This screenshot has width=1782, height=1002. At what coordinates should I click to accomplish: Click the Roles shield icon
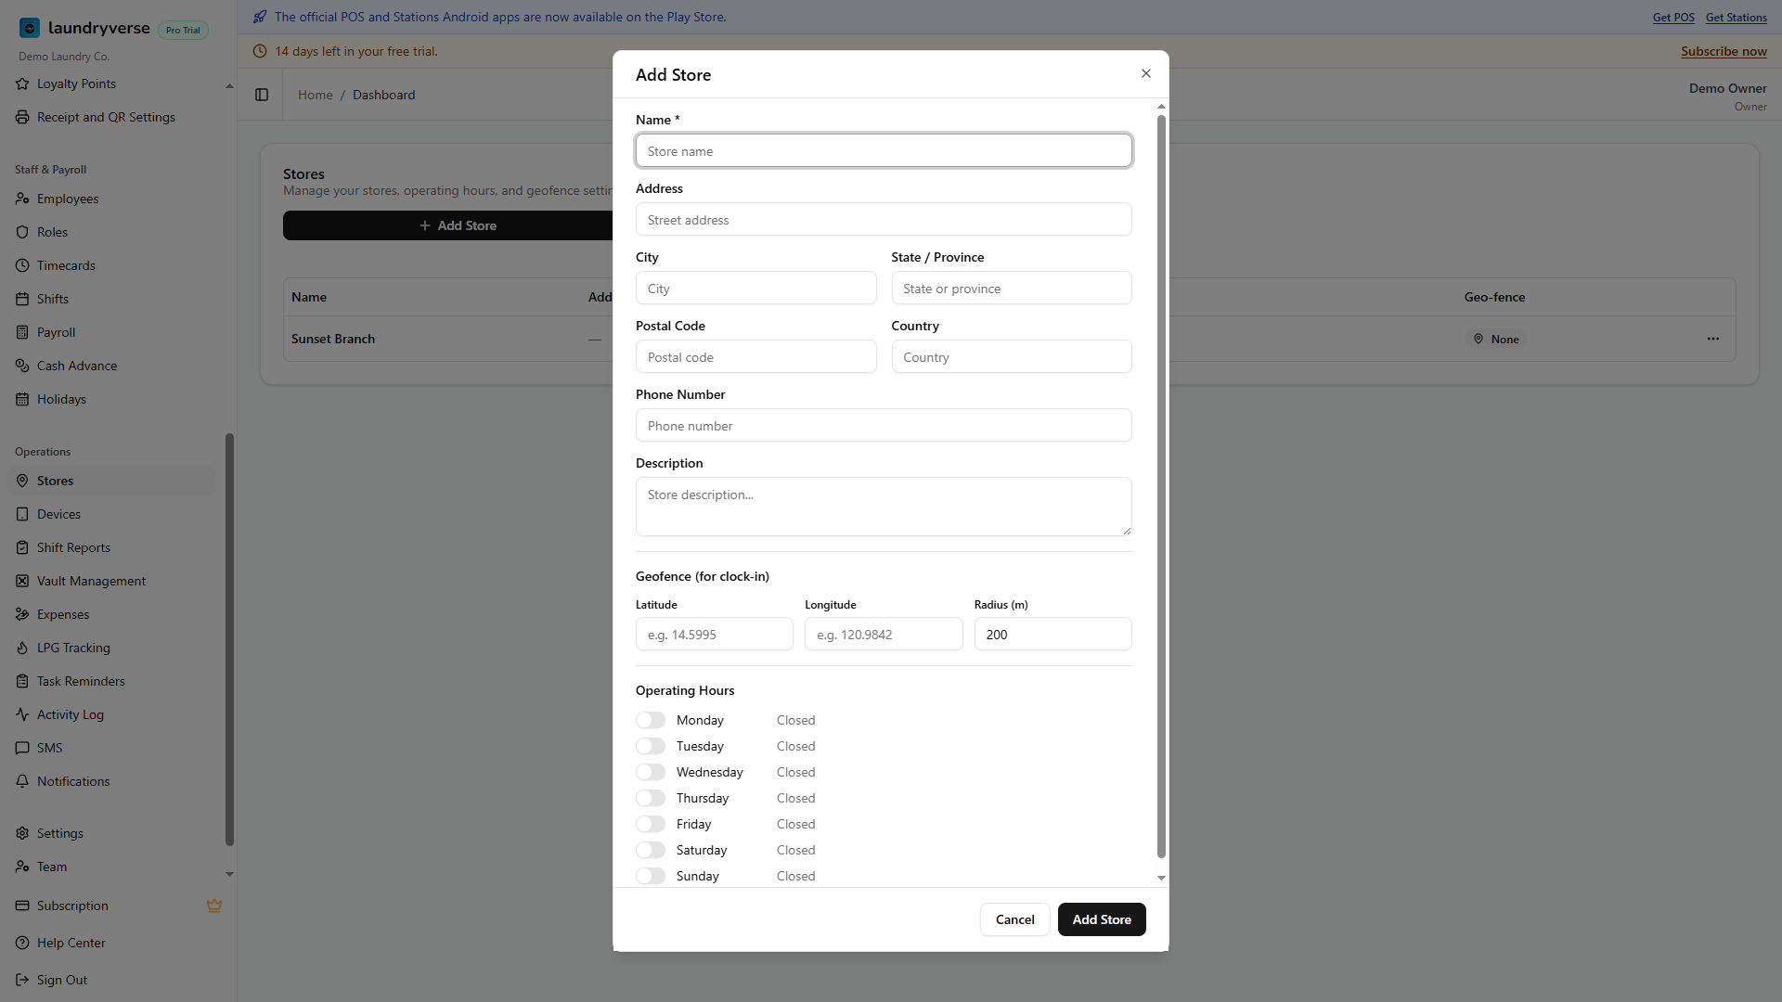pos(22,232)
